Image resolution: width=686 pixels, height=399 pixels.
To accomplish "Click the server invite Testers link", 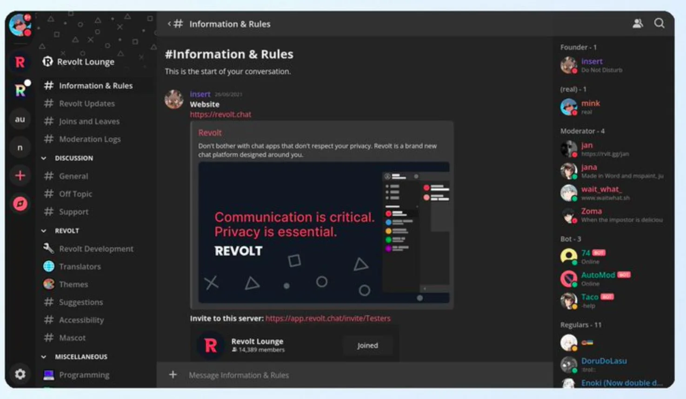I will pos(327,318).
